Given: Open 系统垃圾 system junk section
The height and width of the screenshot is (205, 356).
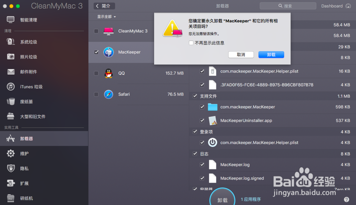Looking at the screenshot, I should tap(44, 42).
